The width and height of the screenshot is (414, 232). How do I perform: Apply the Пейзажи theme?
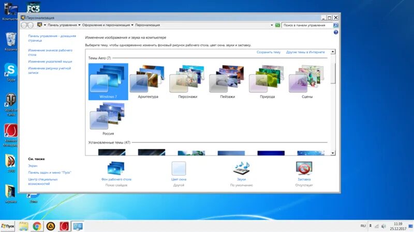click(x=227, y=82)
